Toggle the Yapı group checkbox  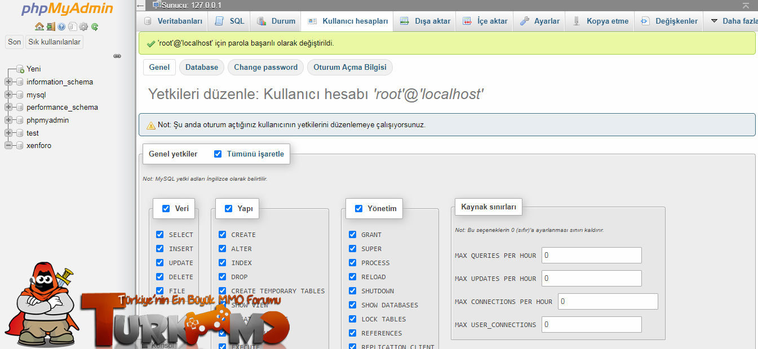click(228, 208)
